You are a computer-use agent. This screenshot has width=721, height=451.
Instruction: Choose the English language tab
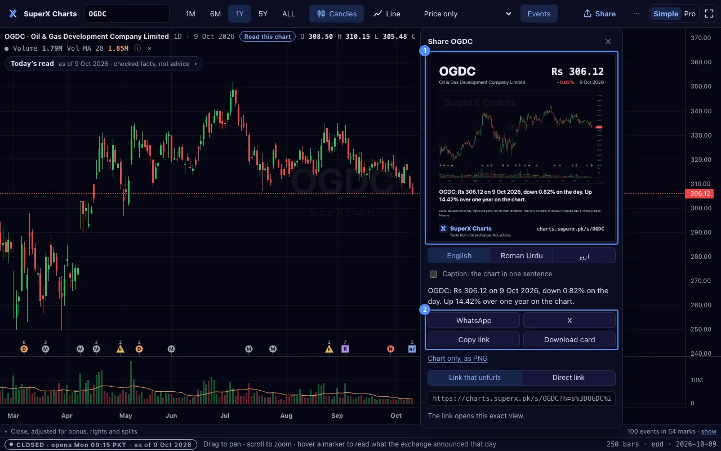(459, 255)
